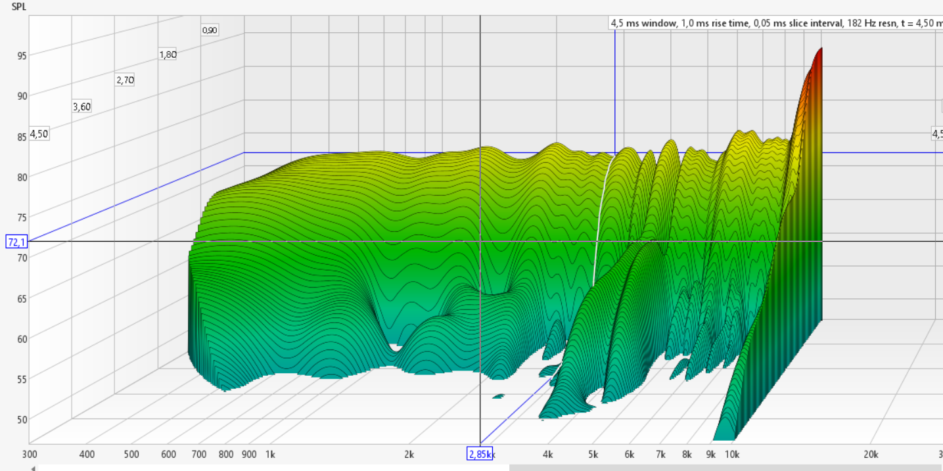Click the 2k frequency axis label
The width and height of the screenshot is (943, 471).
point(409,455)
